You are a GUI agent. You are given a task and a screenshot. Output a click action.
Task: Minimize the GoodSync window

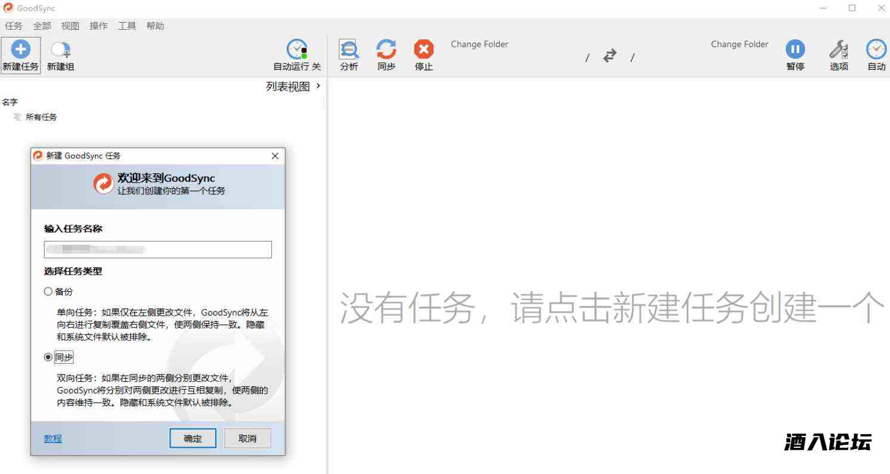823,8
